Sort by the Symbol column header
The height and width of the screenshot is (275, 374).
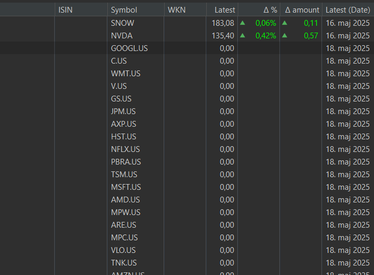click(x=124, y=10)
